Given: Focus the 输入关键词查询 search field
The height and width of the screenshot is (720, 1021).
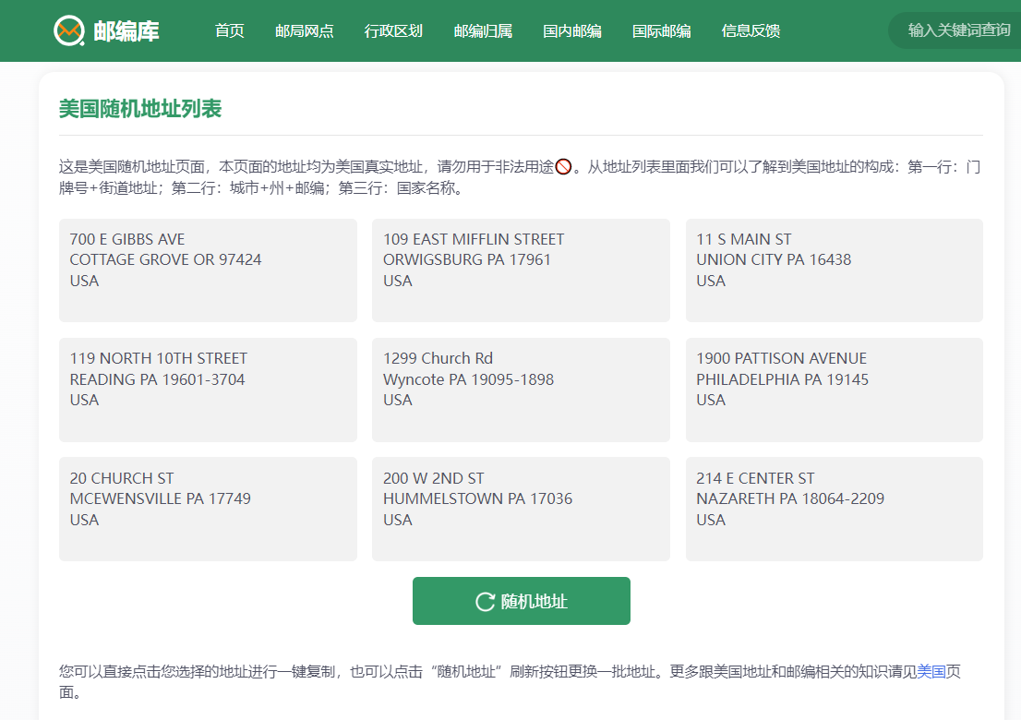Looking at the screenshot, I should click(x=958, y=30).
